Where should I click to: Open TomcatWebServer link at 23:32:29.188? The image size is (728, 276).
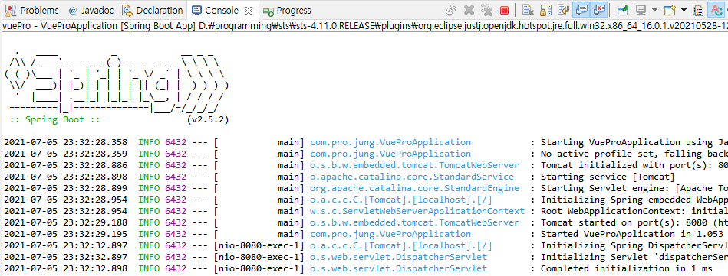click(x=414, y=222)
